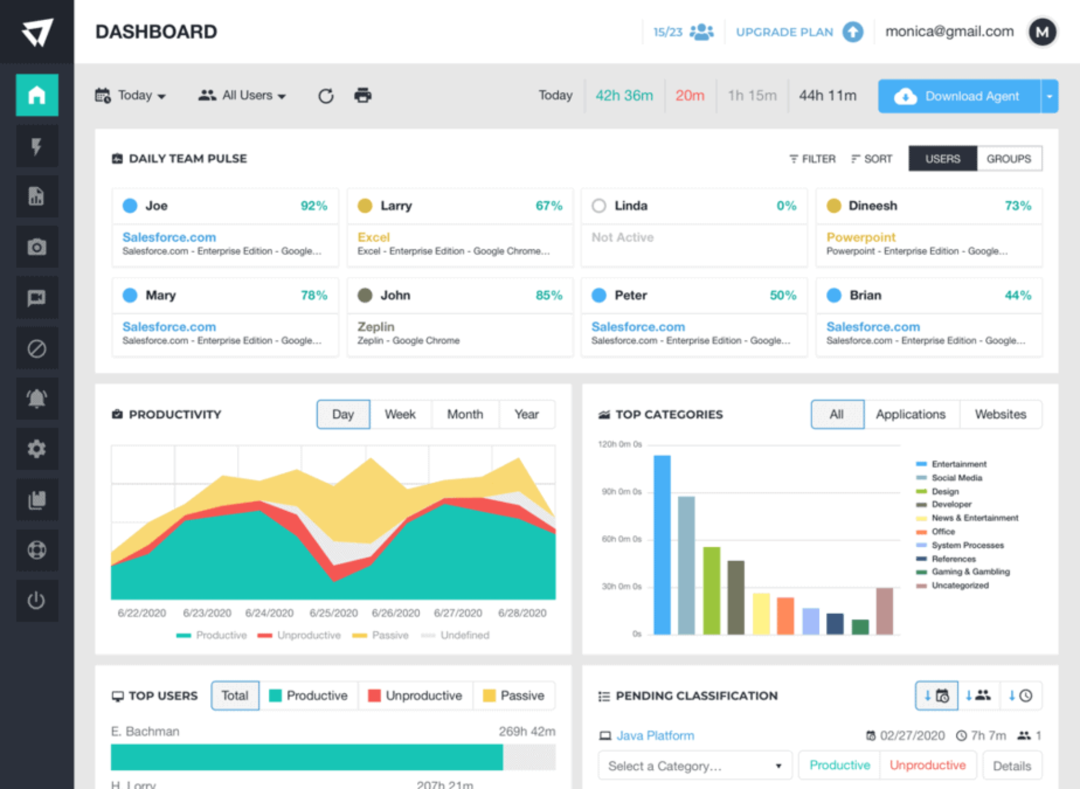Switch pending classification sort to users
Viewport: 1080px width, 789px height.
(979, 696)
